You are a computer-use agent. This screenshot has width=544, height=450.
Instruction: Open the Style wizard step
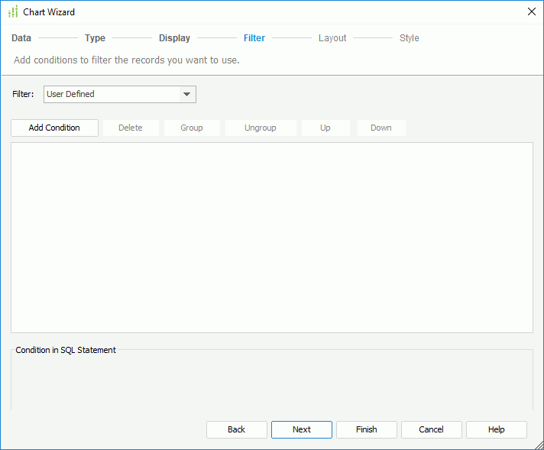pyautogui.click(x=409, y=38)
